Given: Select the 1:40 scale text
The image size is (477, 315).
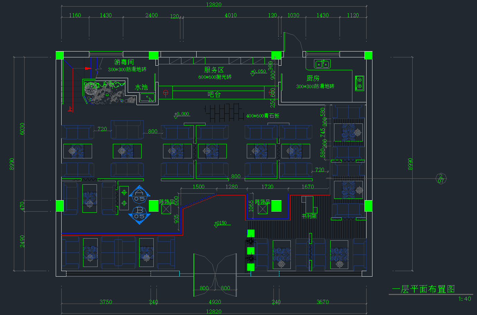Looking at the screenshot, I should click(x=465, y=299).
